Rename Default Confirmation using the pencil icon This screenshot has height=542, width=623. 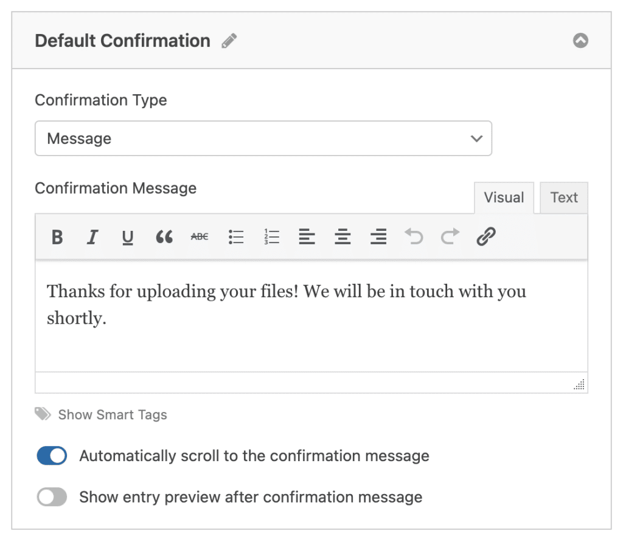pos(228,39)
